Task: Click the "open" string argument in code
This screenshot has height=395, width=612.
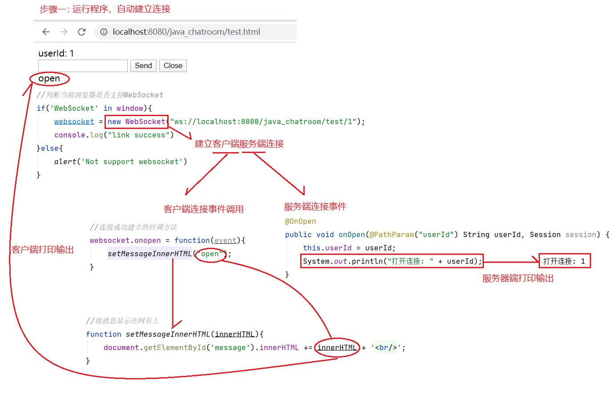Action: (210, 254)
